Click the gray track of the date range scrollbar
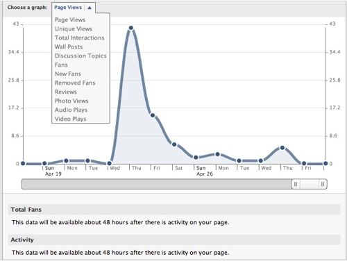Image resolution: width=347 pixels, height=261 pixels. [x=156, y=184]
